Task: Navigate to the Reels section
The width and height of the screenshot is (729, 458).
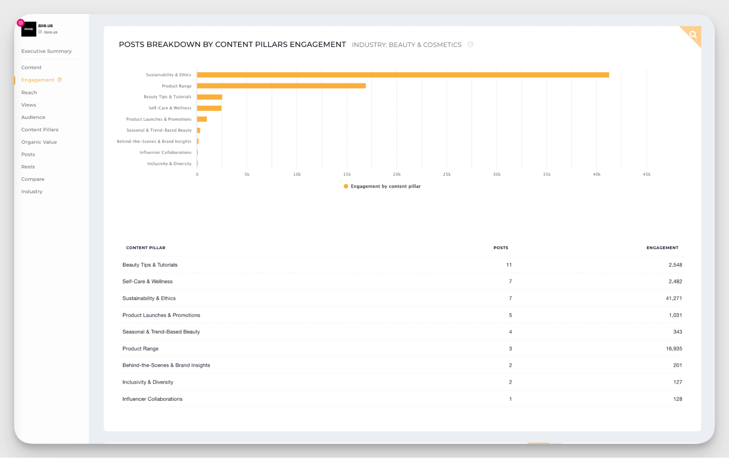Action: pyautogui.click(x=28, y=167)
